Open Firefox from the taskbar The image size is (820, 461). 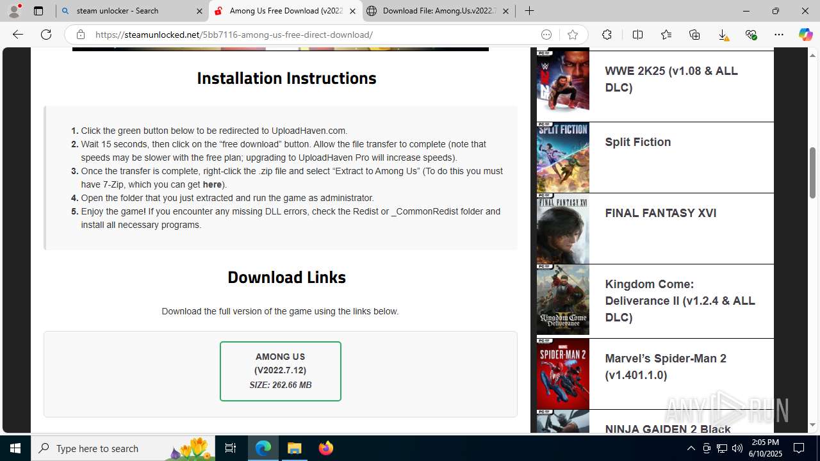pos(325,448)
